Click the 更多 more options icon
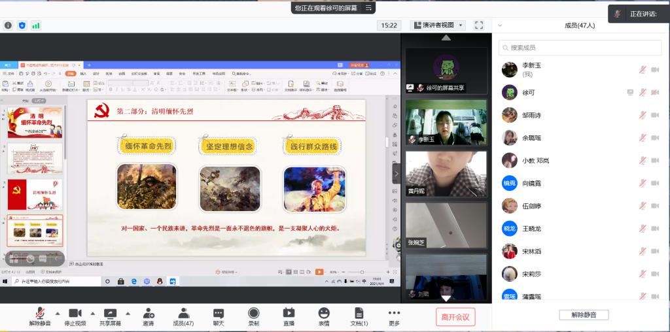This screenshot has height=332, width=670. [394, 314]
